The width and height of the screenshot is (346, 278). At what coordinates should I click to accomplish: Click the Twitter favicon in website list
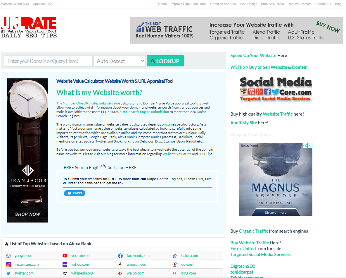(x=8, y=273)
